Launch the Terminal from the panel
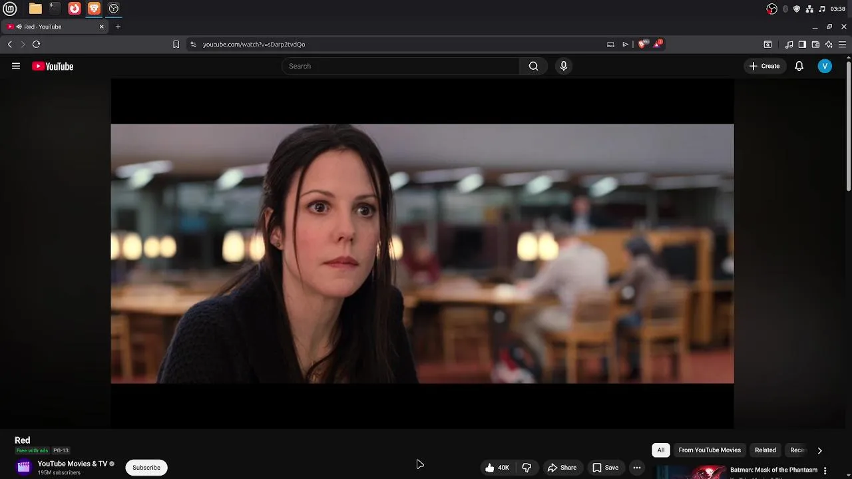Viewport: 852px width, 479px height. click(x=55, y=9)
